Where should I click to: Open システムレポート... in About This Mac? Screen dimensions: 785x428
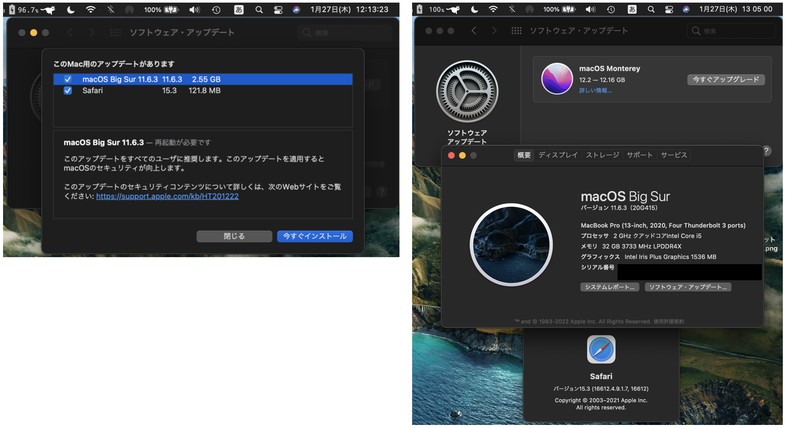click(x=610, y=287)
